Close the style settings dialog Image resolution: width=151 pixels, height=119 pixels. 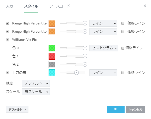145,5
